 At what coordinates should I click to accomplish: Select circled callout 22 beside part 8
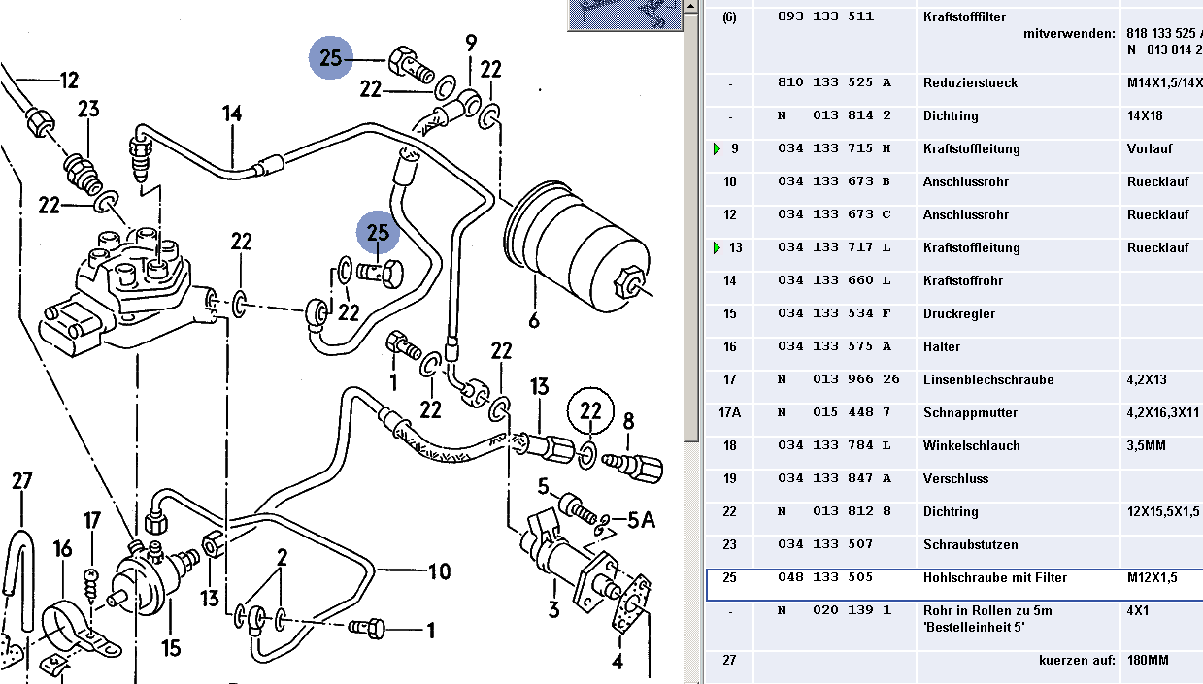[591, 411]
